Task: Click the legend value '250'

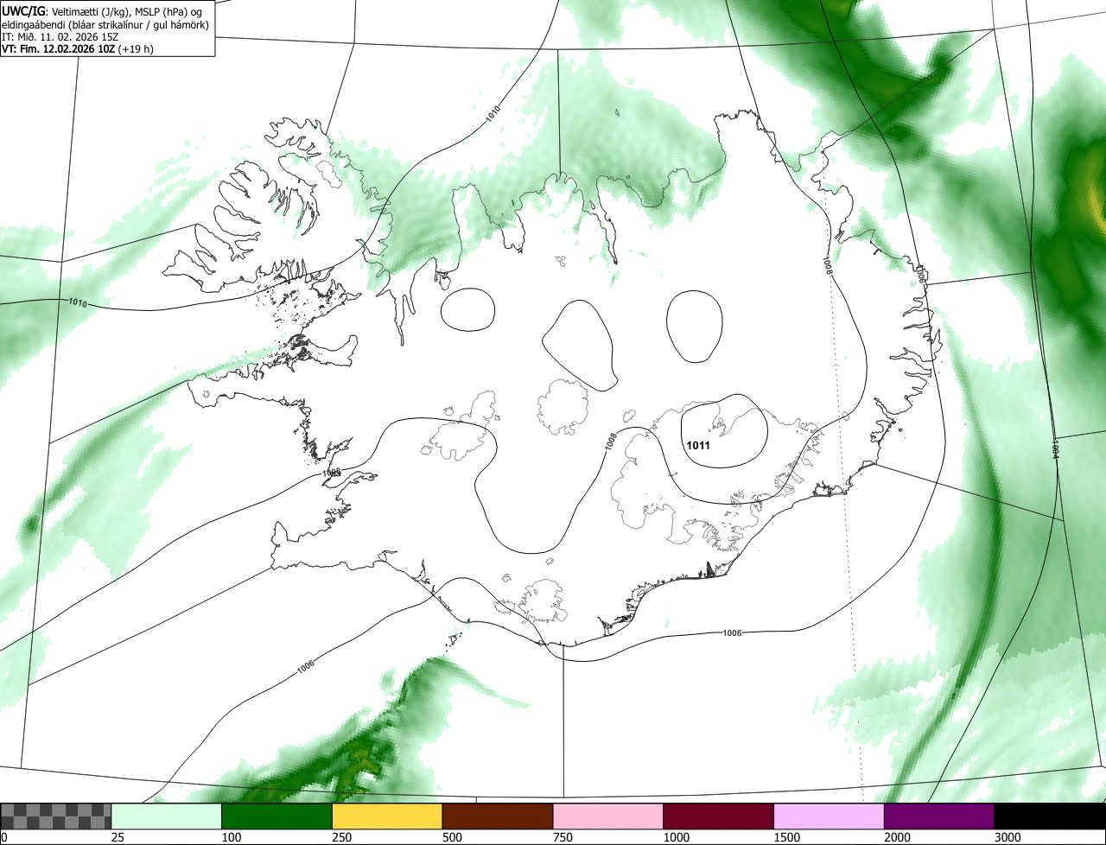Action: coord(343,837)
